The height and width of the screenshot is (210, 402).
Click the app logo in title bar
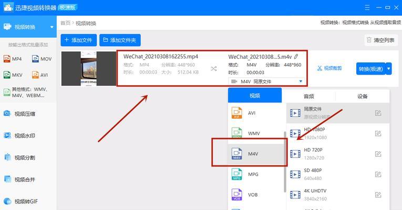click(x=8, y=7)
